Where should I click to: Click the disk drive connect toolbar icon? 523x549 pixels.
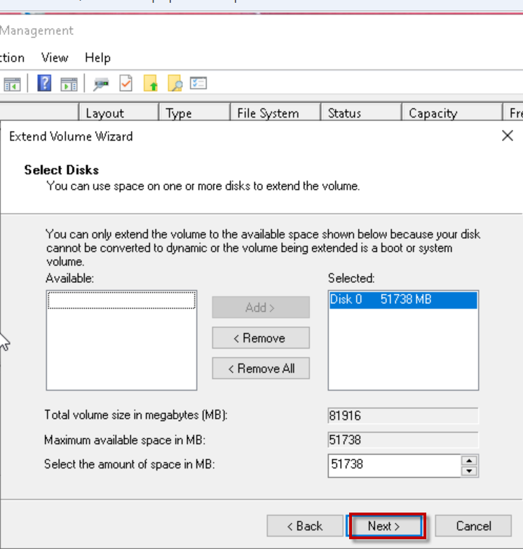click(102, 84)
